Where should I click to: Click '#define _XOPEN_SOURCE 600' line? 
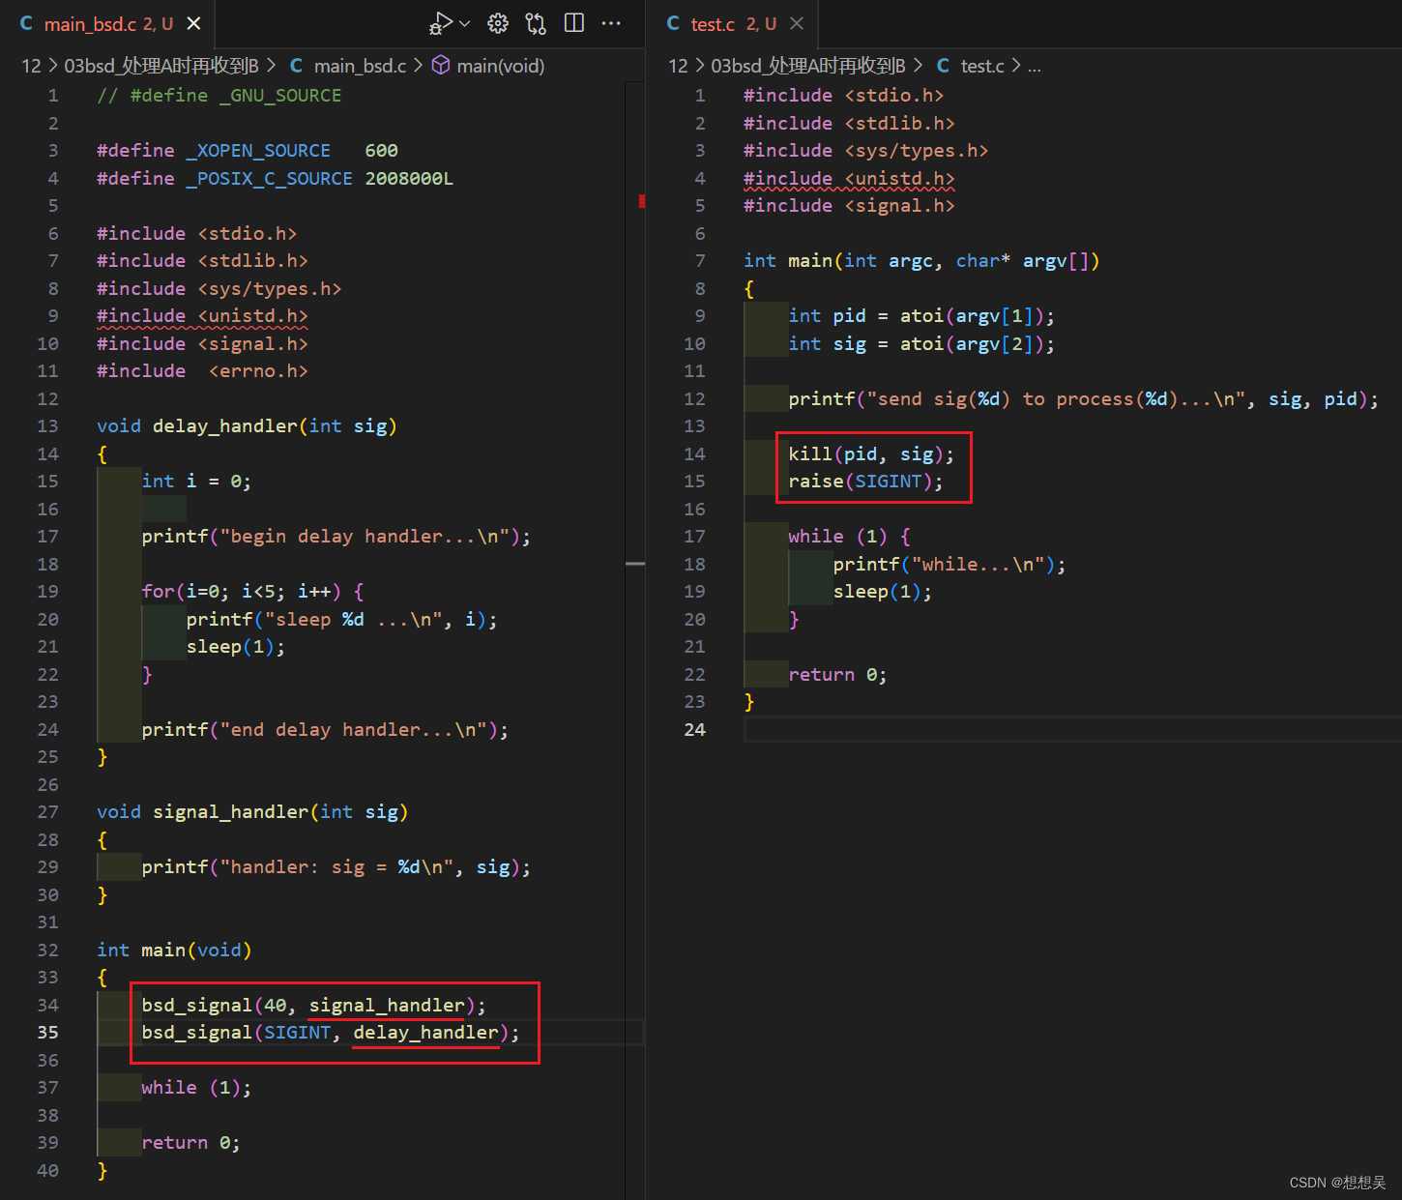[x=248, y=151]
